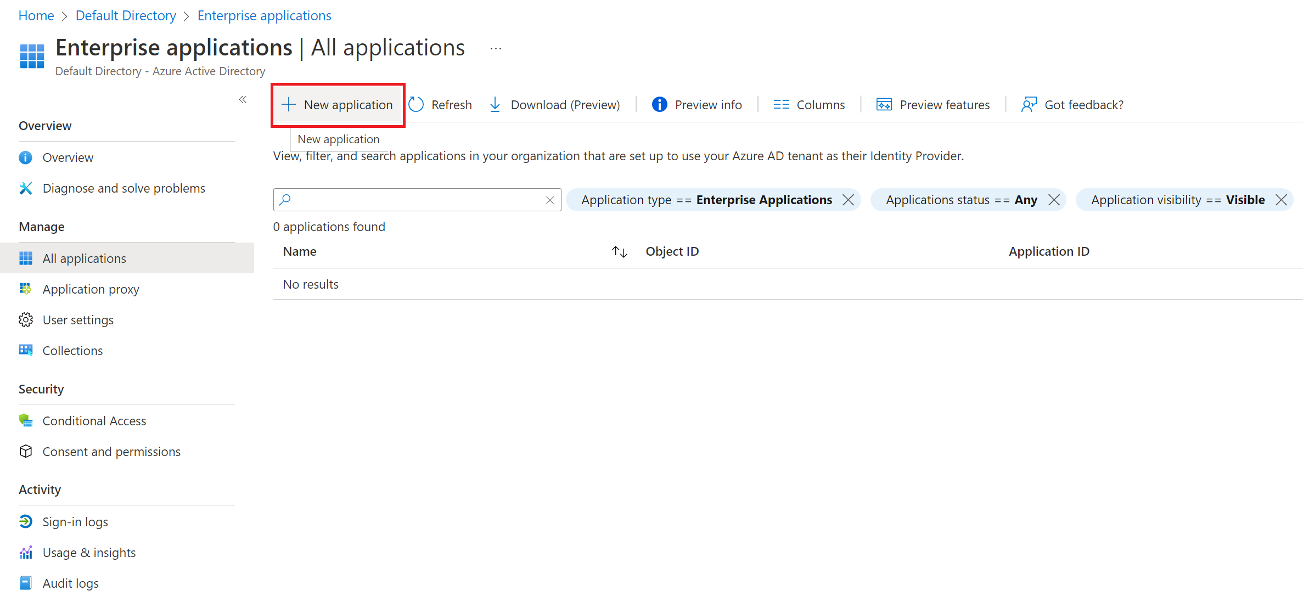1303x602 pixels.
Task: Open Enterprise applications breadcrumb link
Action: point(265,15)
